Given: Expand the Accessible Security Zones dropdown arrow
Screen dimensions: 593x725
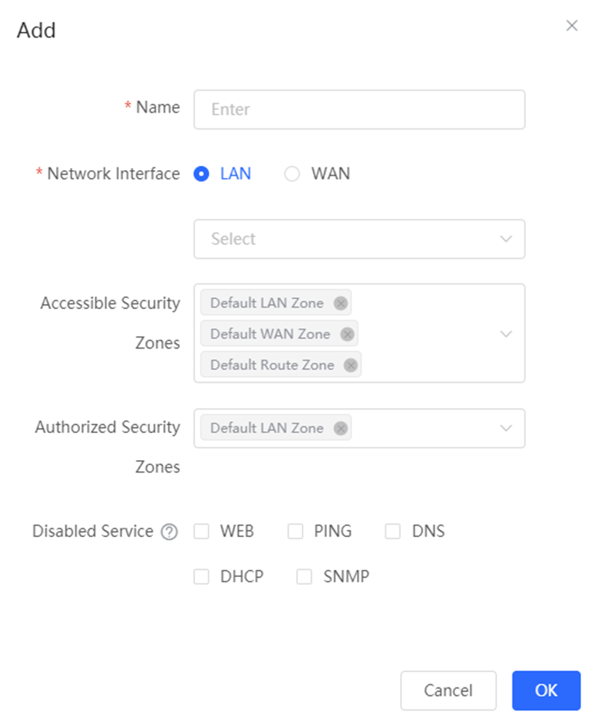Looking at the screenshot, I should [x=506, y=334].
